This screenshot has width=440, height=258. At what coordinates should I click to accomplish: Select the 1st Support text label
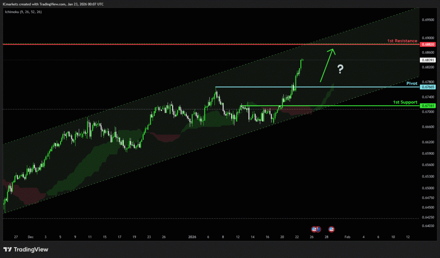click(405, 102)
